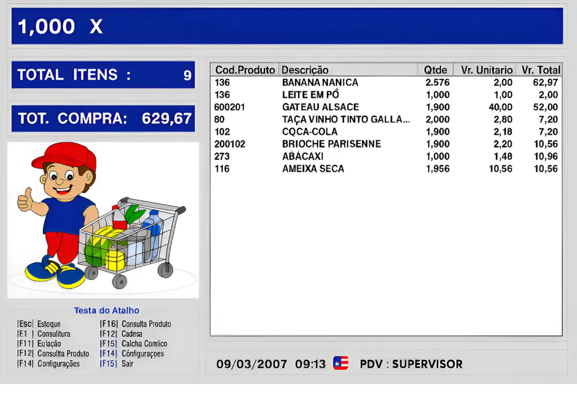Select the BANANA NANICA row

(x=386, y=82)
